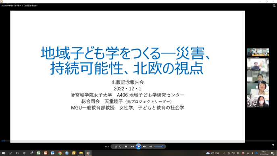Viewport: 277px width, 156px height.
Task: Open the weather widget showing 5°C
Action: (x=213, y=153)
